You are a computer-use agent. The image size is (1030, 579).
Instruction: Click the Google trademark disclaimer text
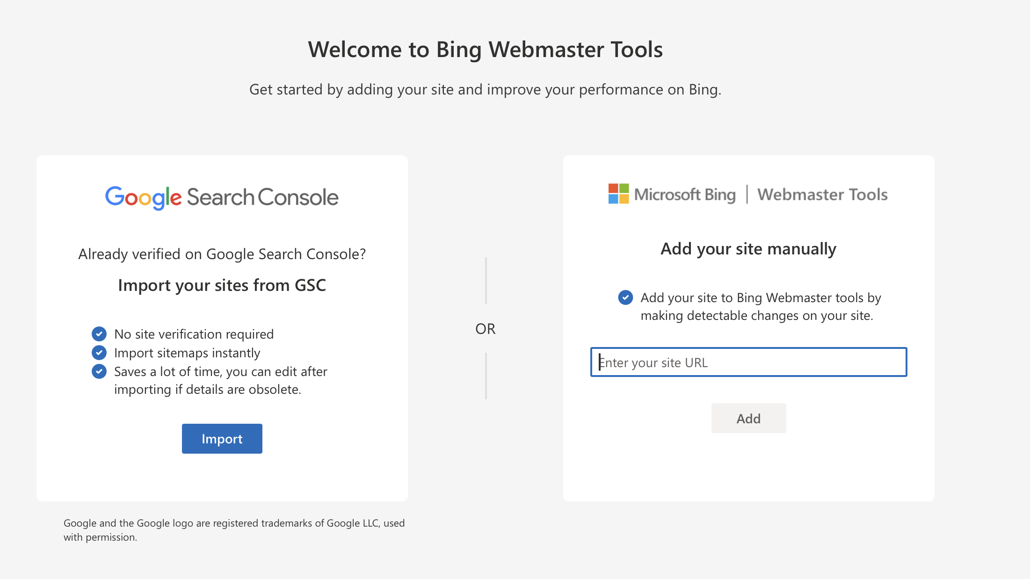pyautogui.click(x=234, y=530)
